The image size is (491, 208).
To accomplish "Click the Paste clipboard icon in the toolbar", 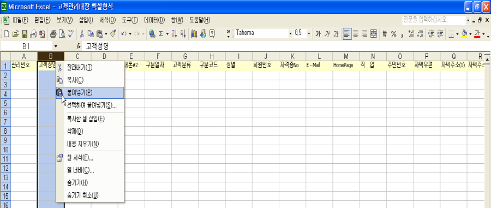I will (100, 33).
